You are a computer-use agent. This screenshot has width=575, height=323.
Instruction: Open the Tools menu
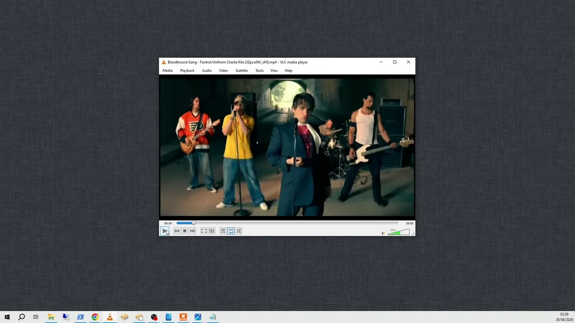pyautogui.click(x=260, y=70)
